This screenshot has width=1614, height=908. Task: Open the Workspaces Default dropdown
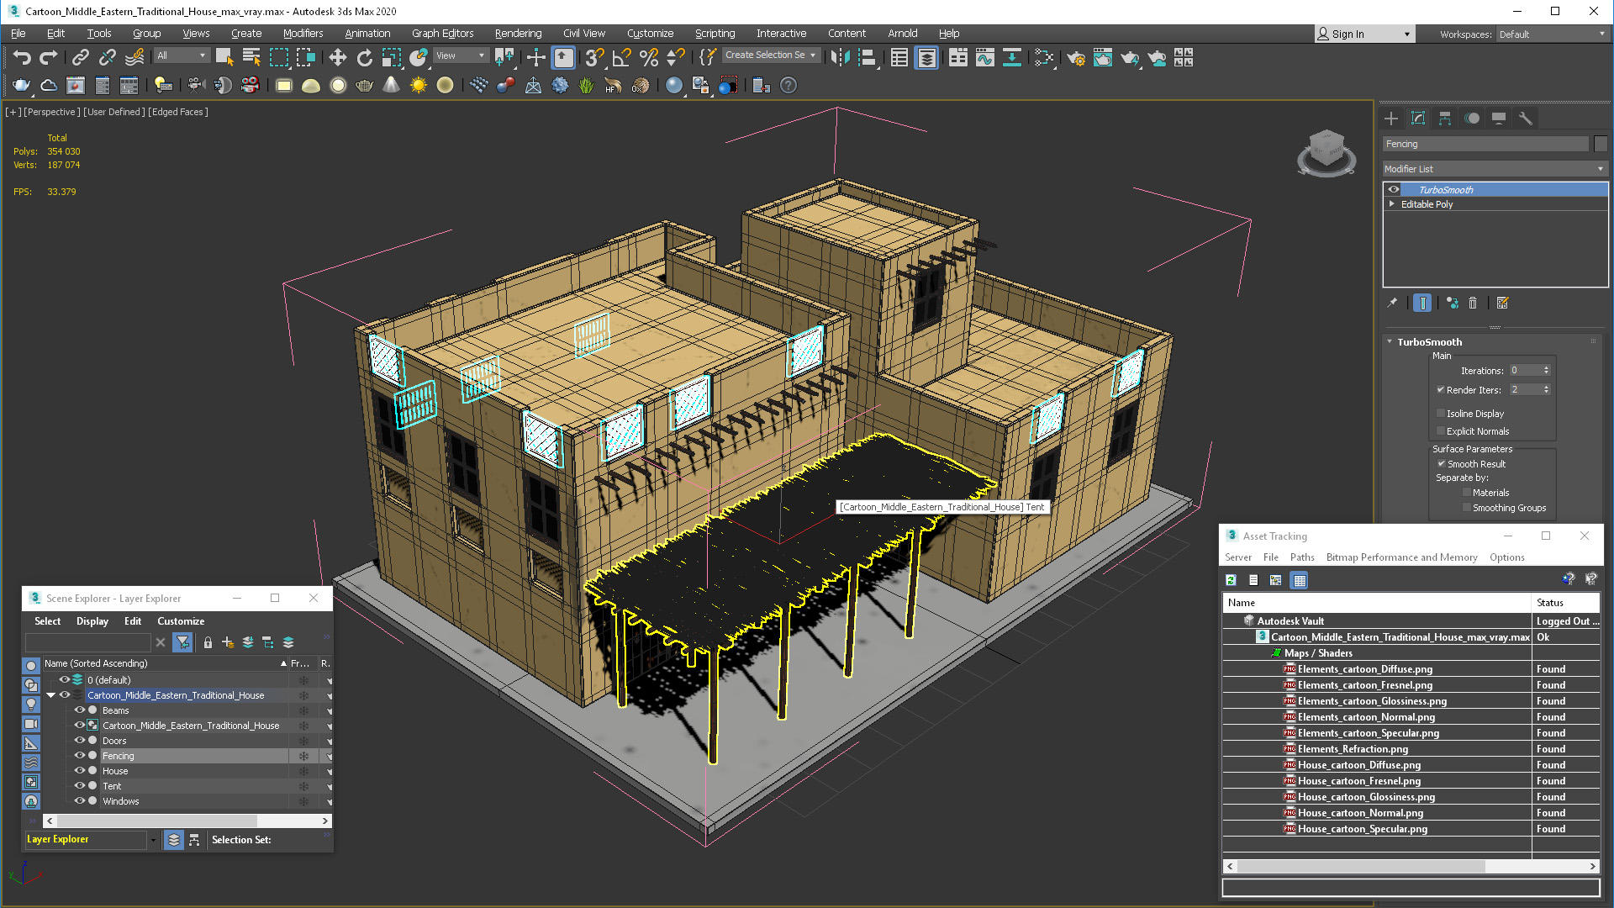pos(1552,34)
